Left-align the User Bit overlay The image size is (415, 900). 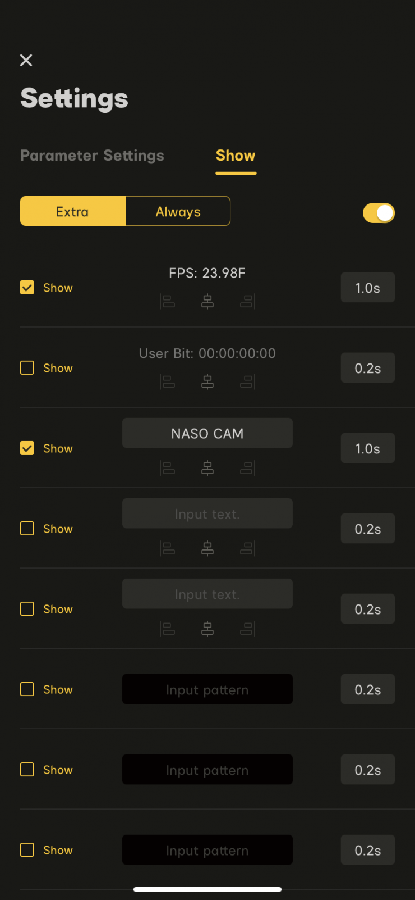pos(168,382)
